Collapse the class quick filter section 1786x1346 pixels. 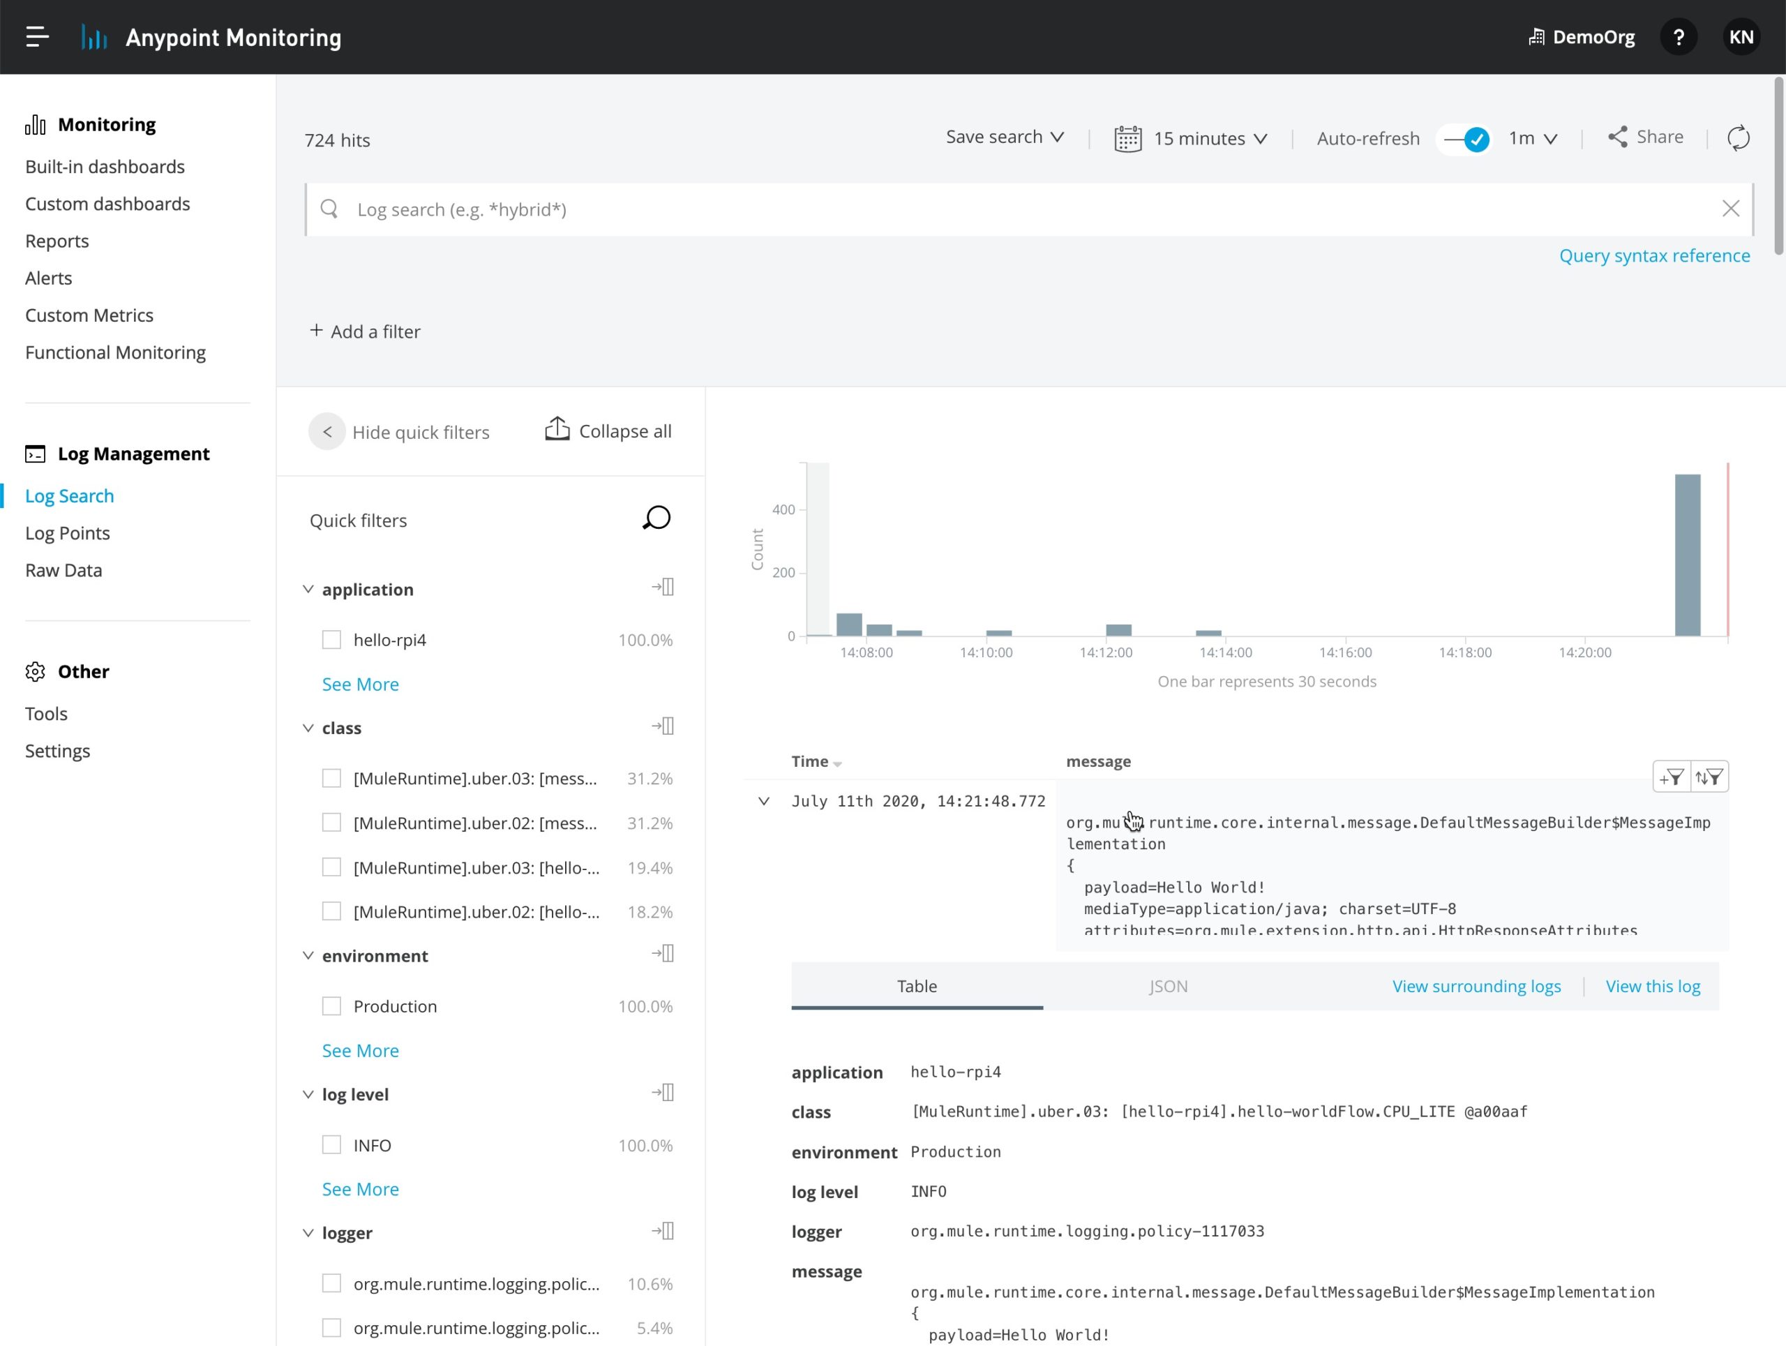click(x=308, y=726)
